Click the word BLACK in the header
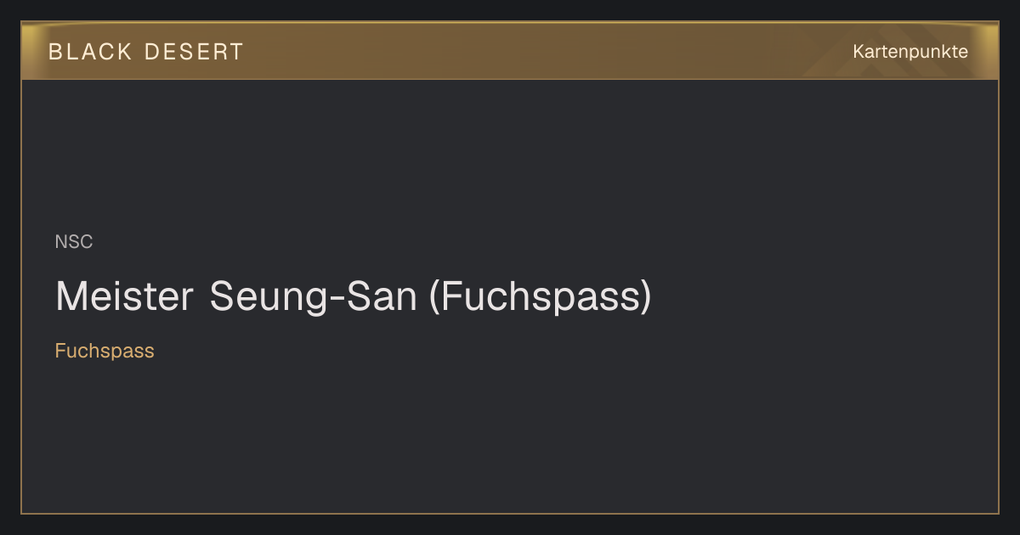 click(90, 52)
